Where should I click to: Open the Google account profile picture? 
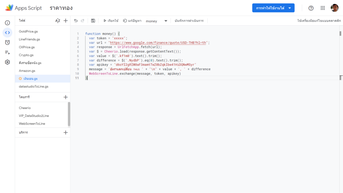[335, 8]
